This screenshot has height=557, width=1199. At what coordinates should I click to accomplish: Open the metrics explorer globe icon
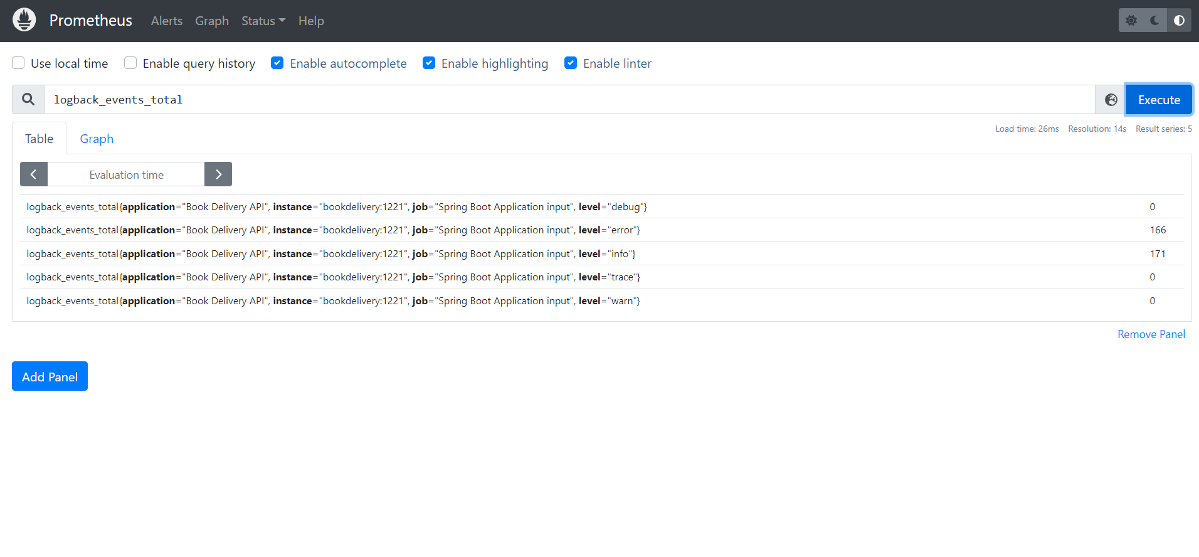1111,100
